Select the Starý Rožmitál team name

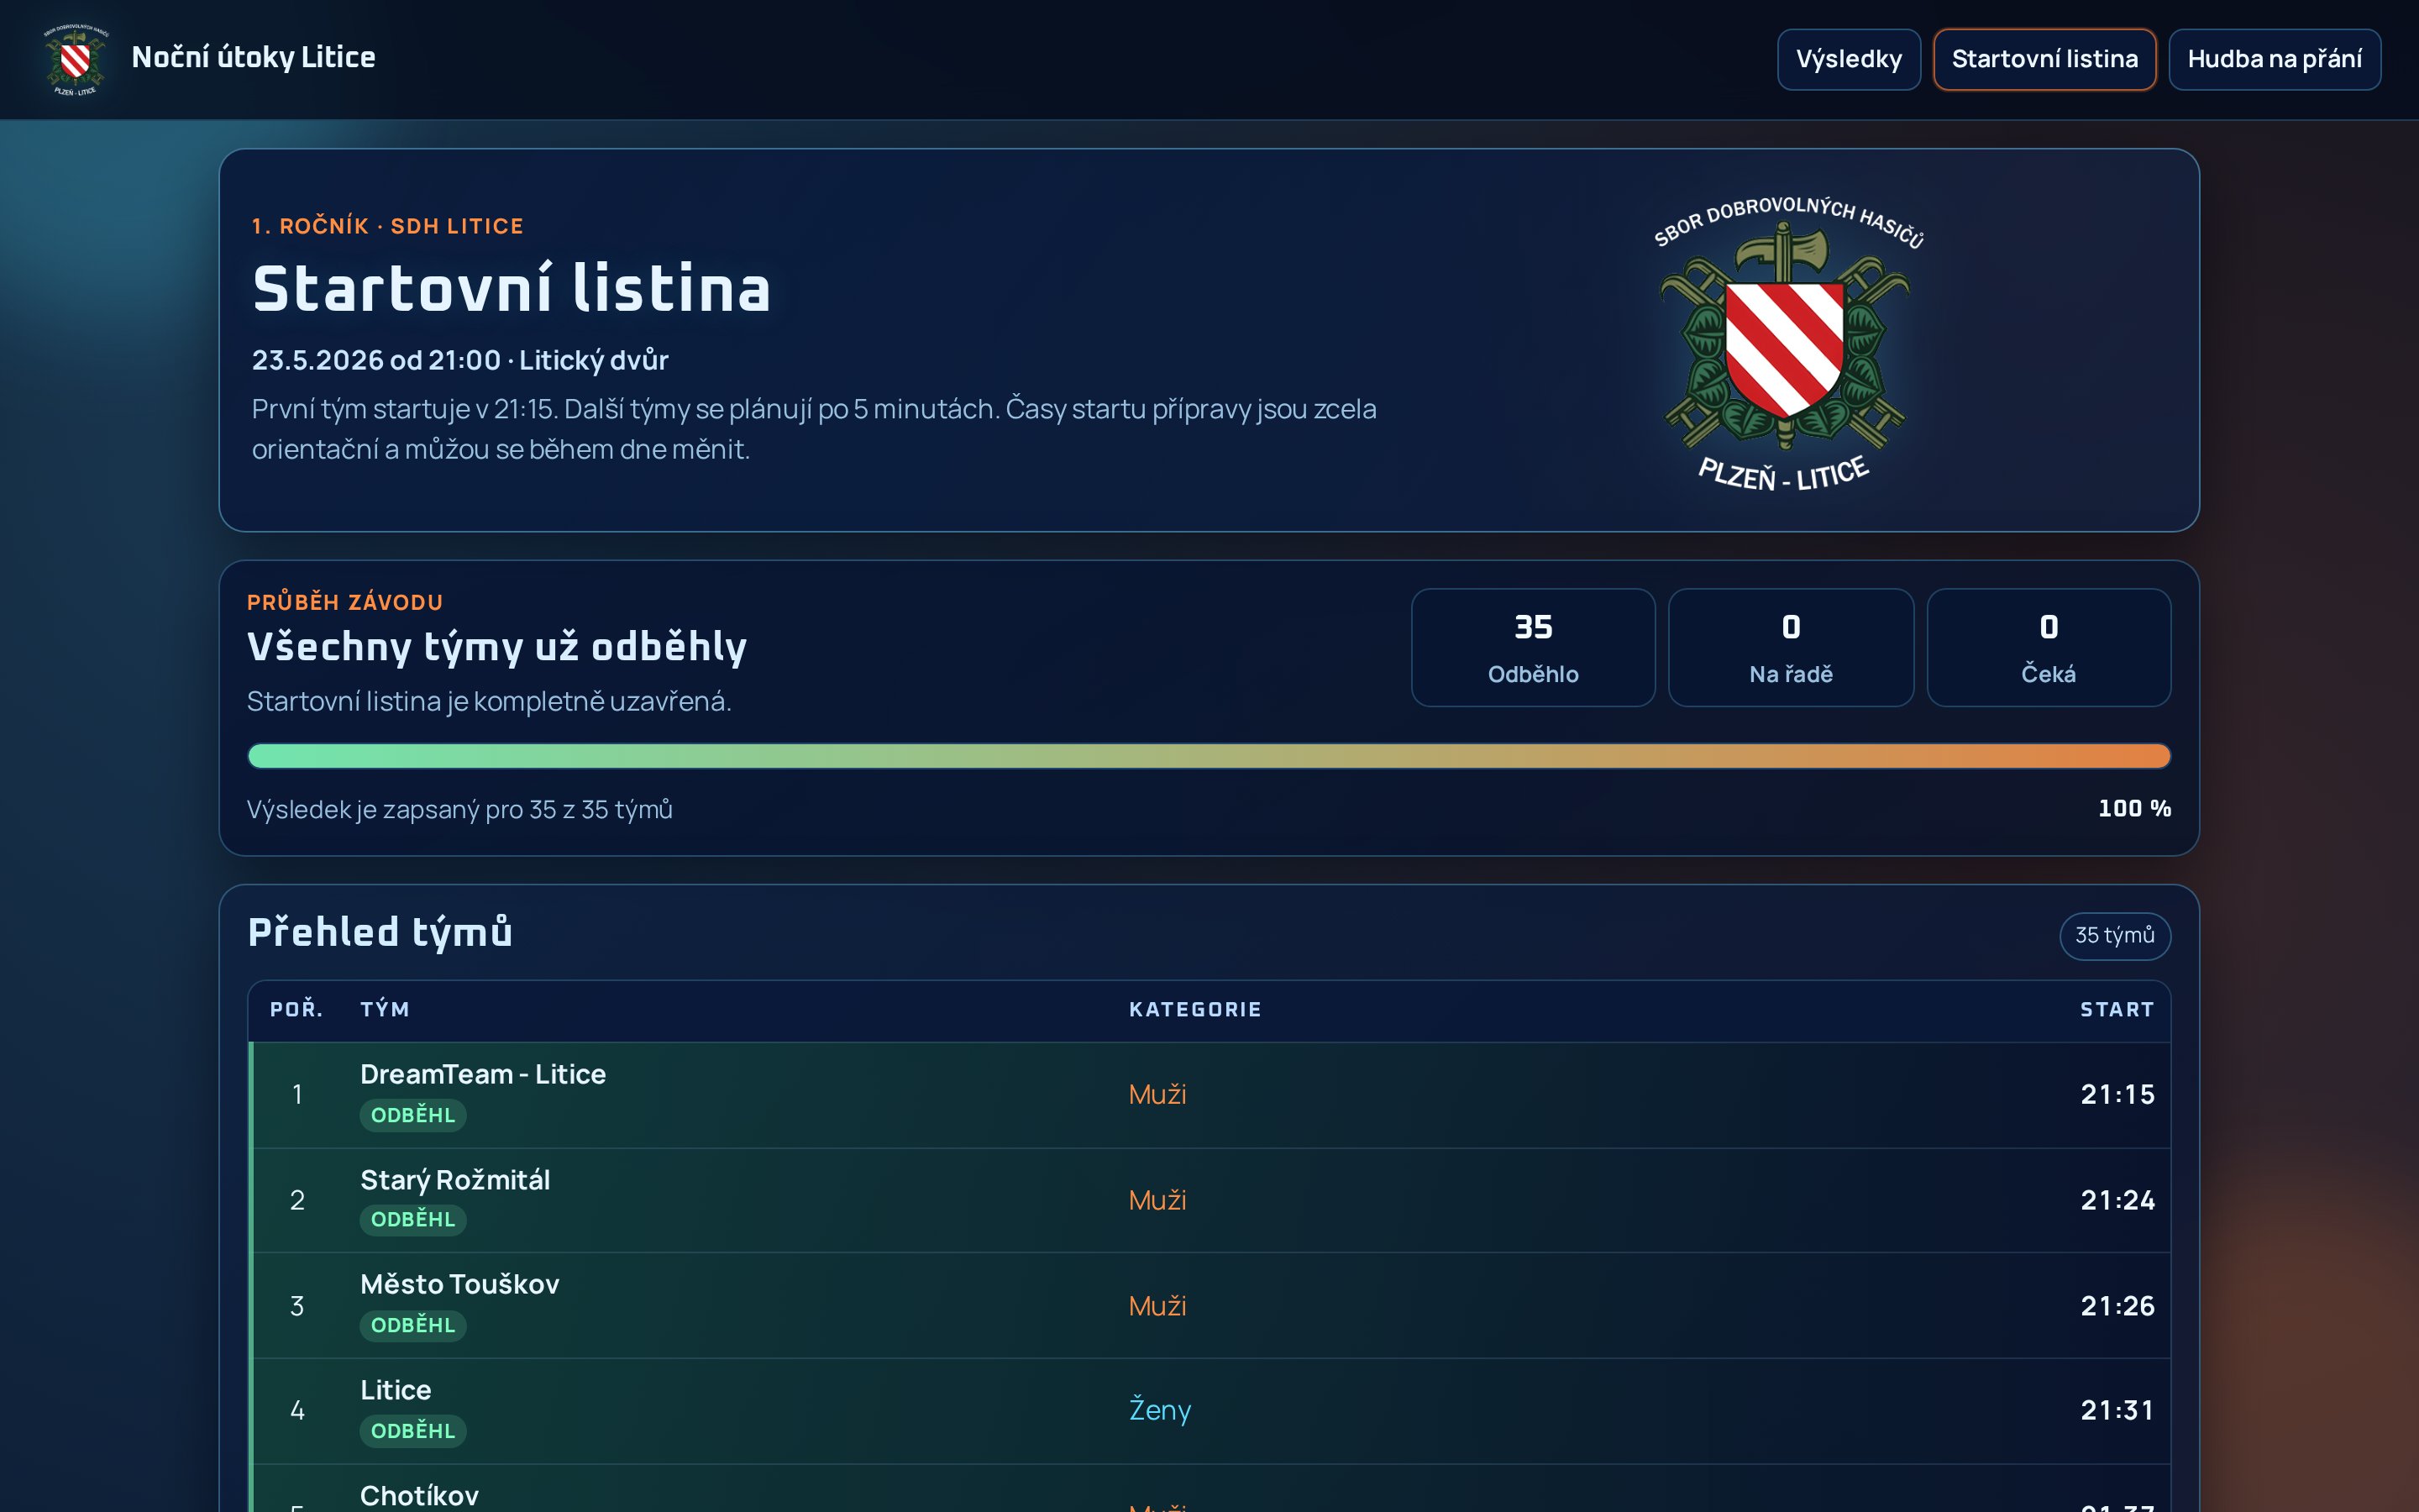[x=454, y=1180]
